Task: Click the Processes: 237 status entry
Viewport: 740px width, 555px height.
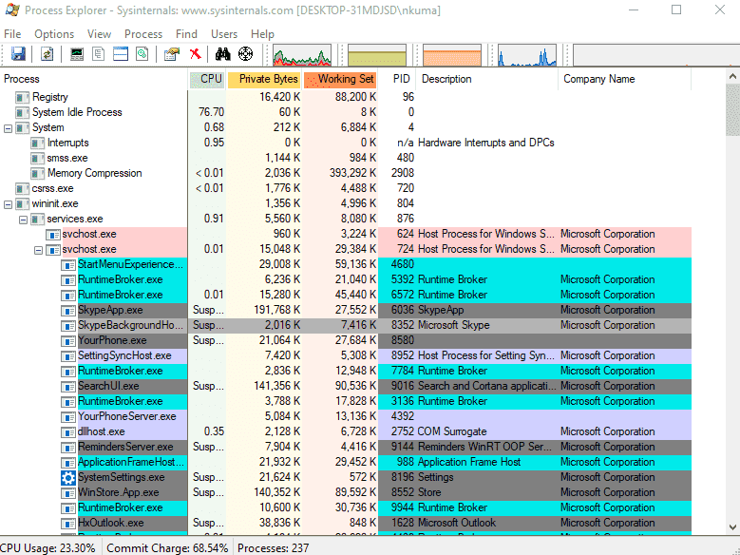Action: point(274,548)
